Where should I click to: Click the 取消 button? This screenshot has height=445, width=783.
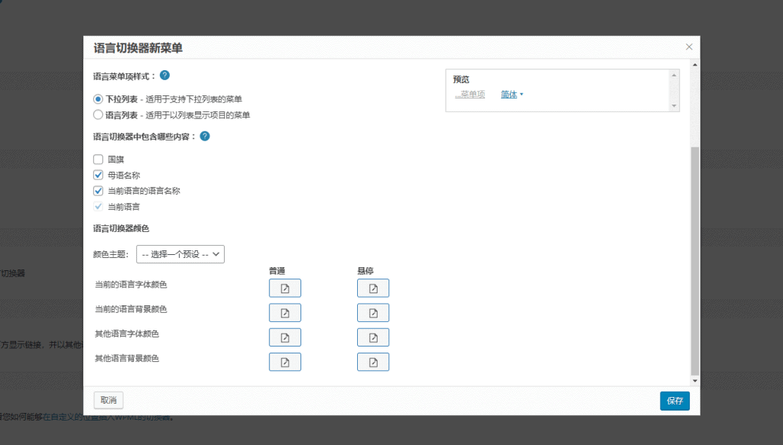[109, 400]
